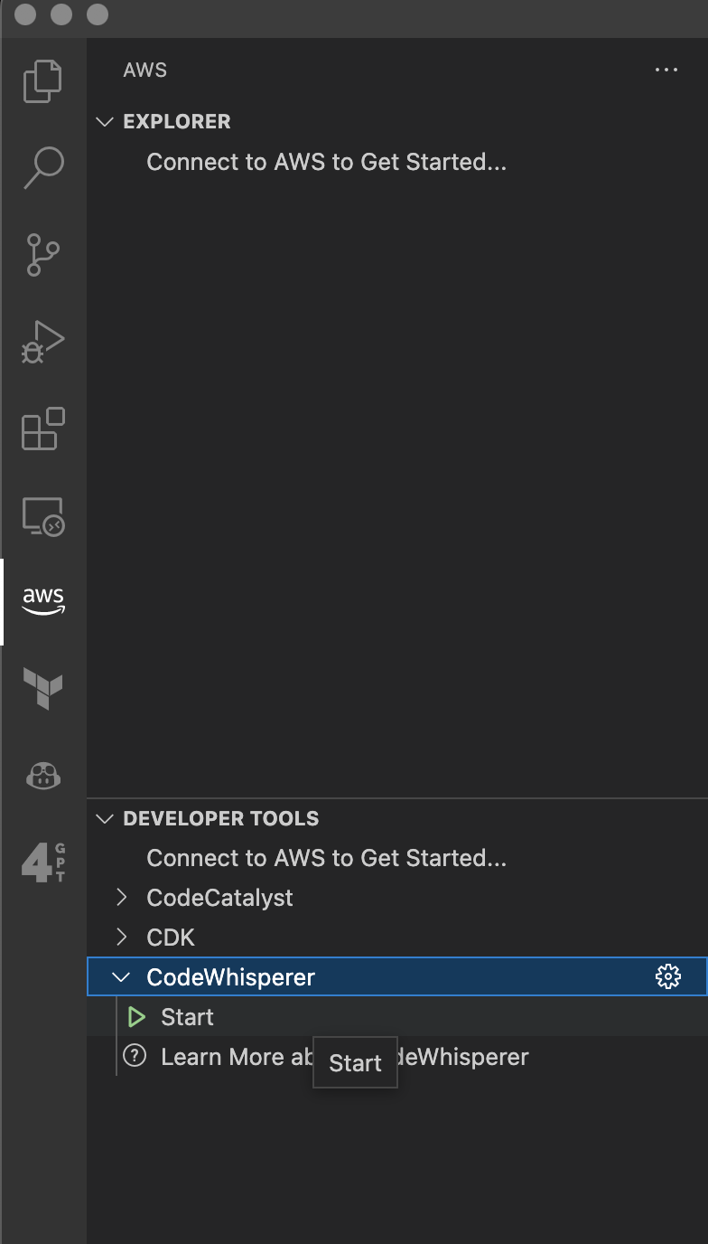Open the Extensions view
Image resolution: width=708 pixels, height=1244 pixels.
42,429
